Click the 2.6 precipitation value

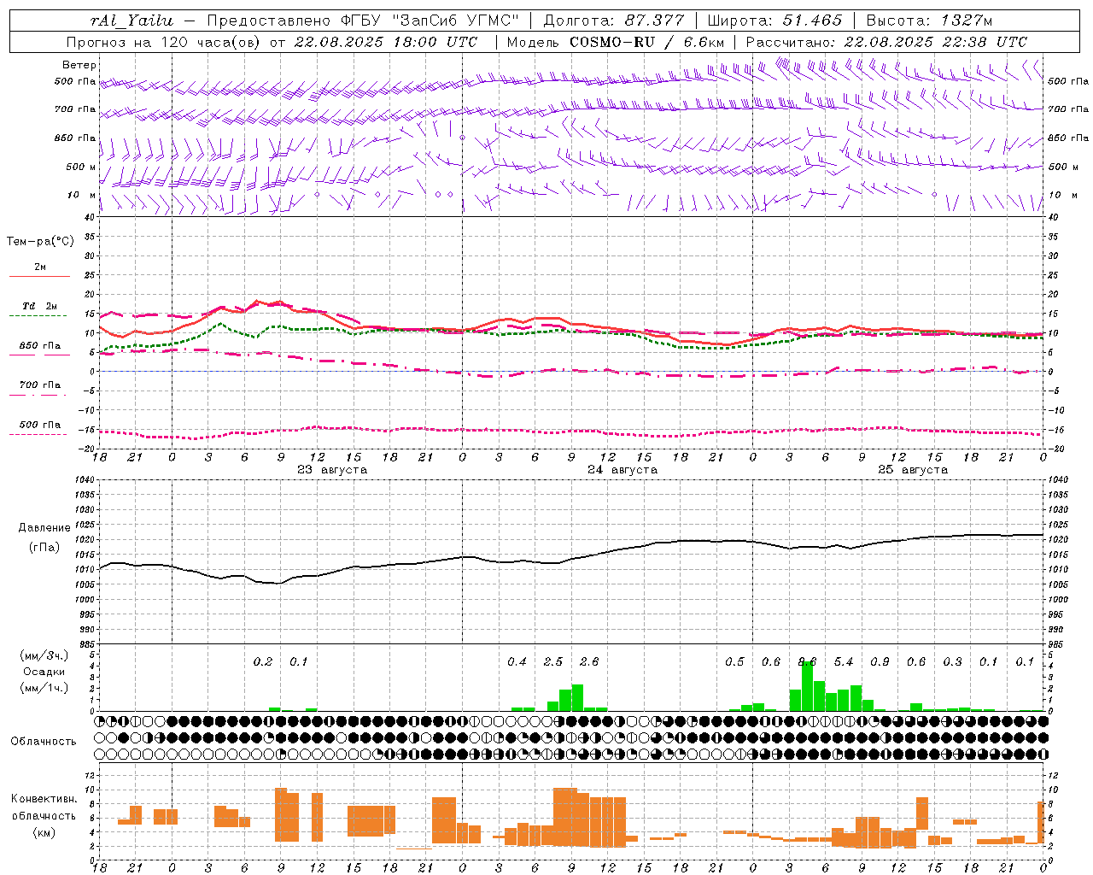click(589, 662)
